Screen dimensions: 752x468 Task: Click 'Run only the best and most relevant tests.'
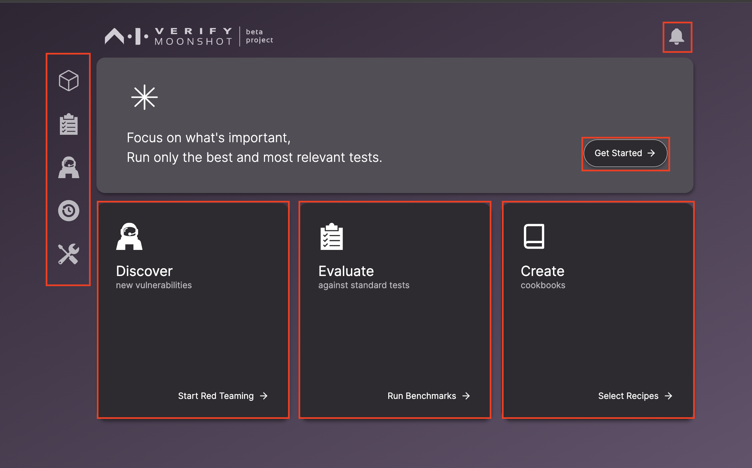tap(255, 157)
